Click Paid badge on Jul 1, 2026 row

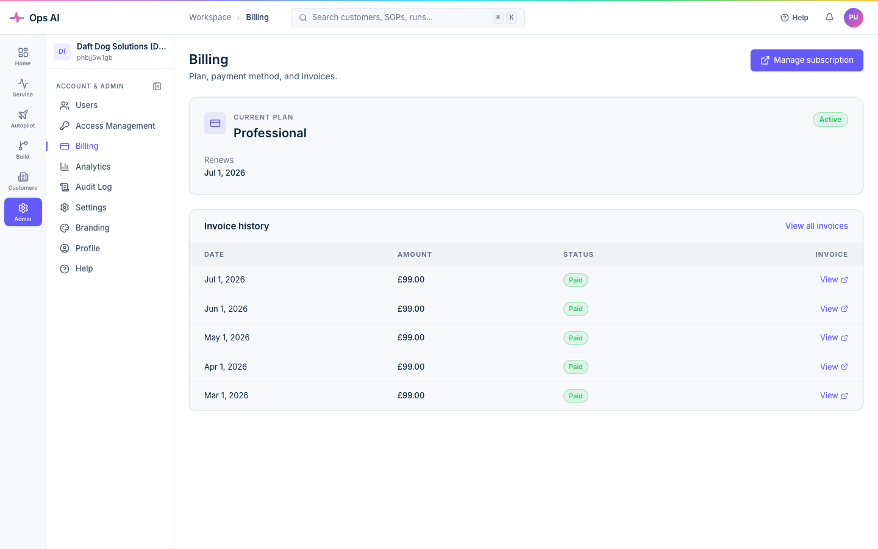[576, 280]
